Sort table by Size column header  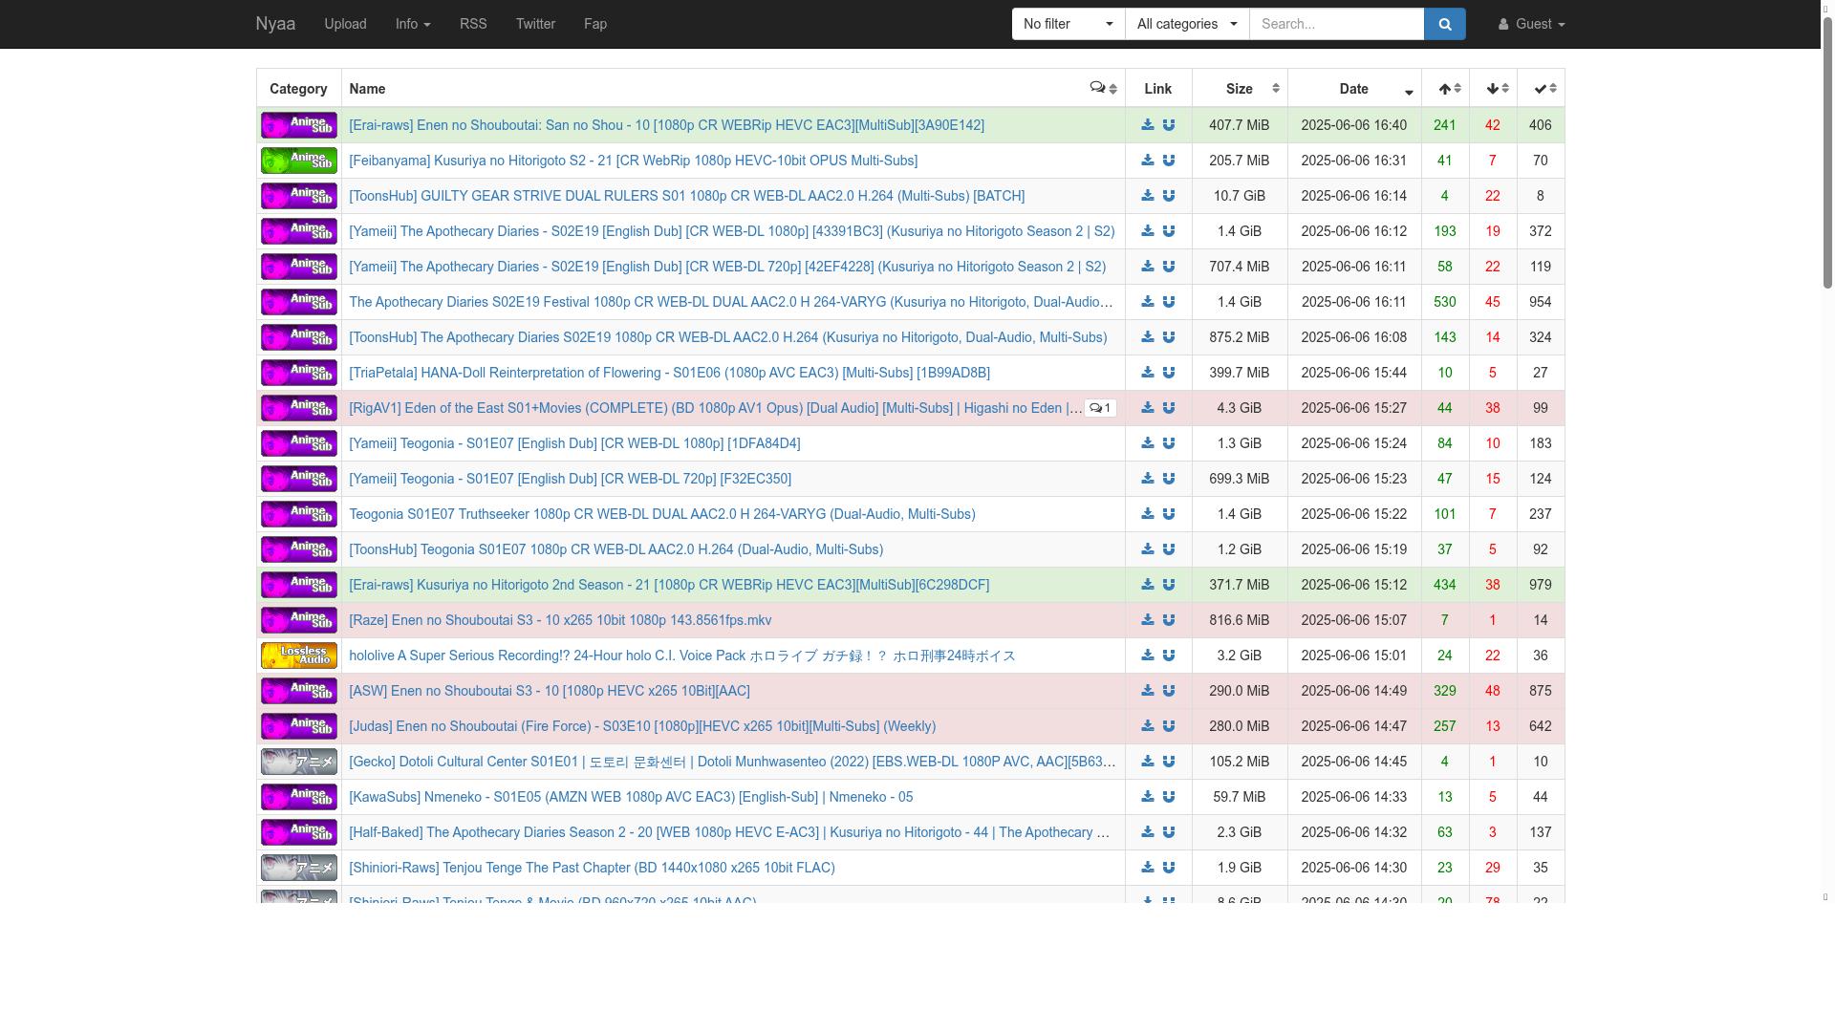(x=1240, y=89)
